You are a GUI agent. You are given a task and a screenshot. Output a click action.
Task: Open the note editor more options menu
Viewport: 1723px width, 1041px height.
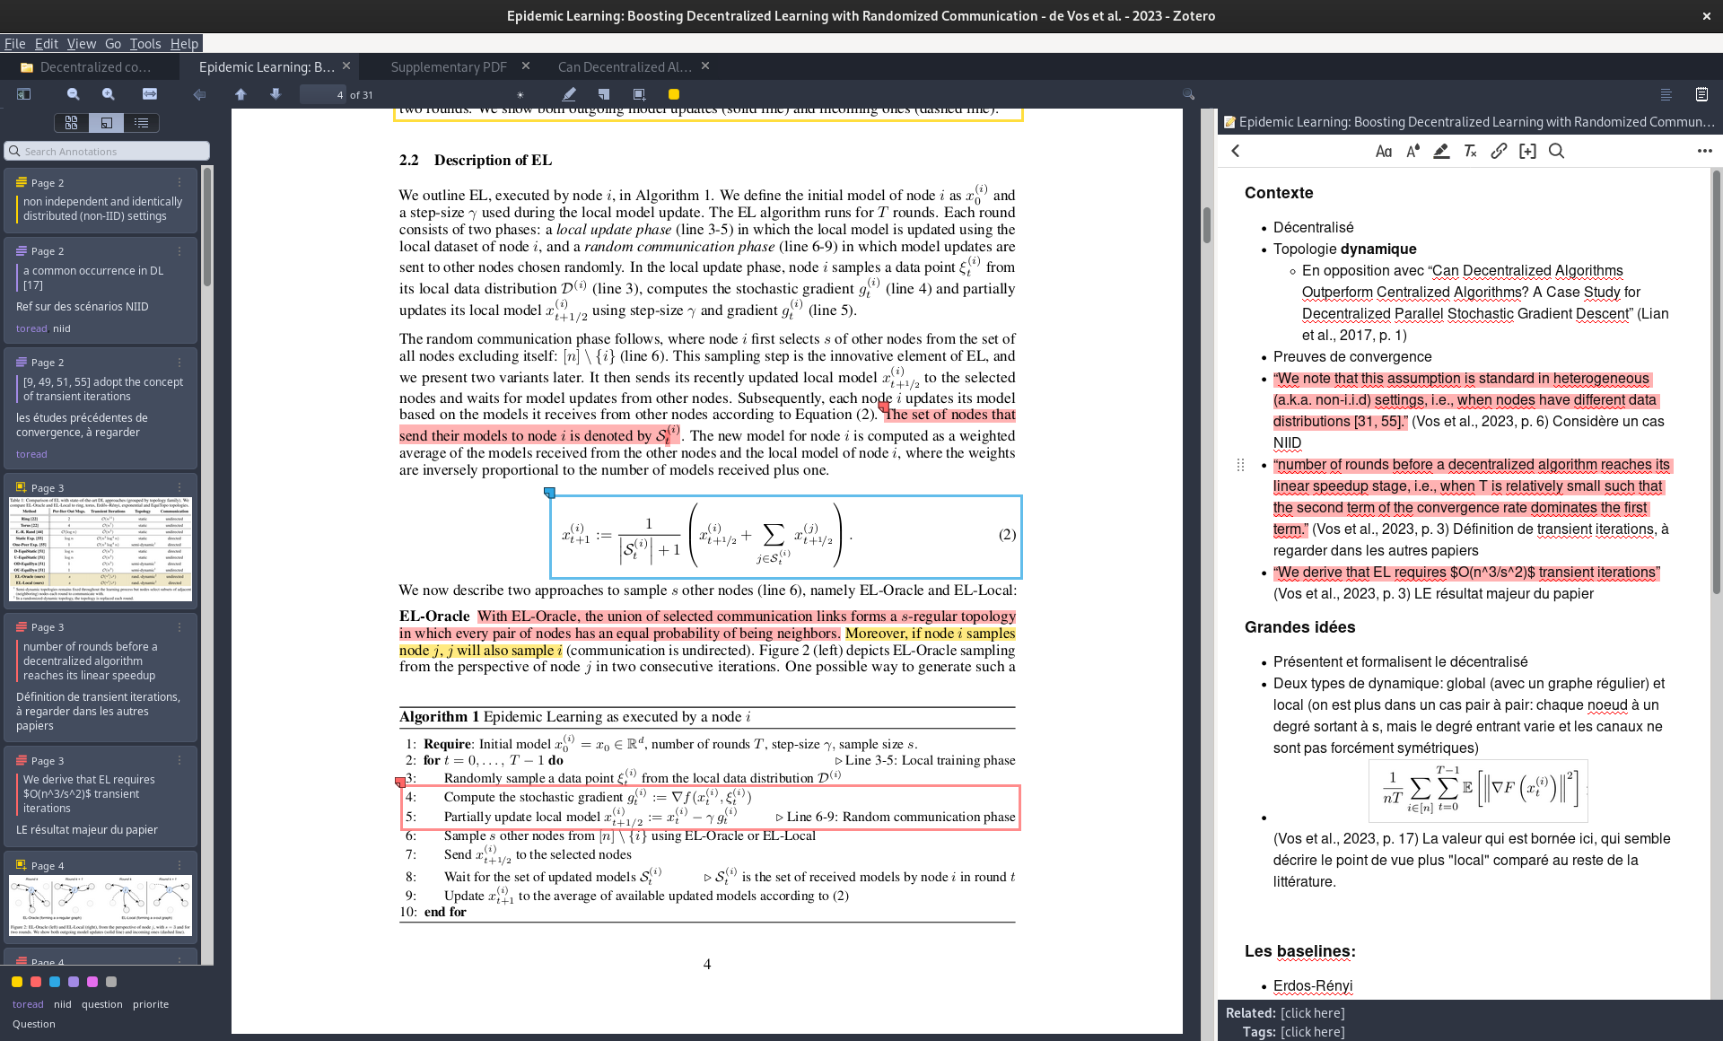click(1704, 152)
